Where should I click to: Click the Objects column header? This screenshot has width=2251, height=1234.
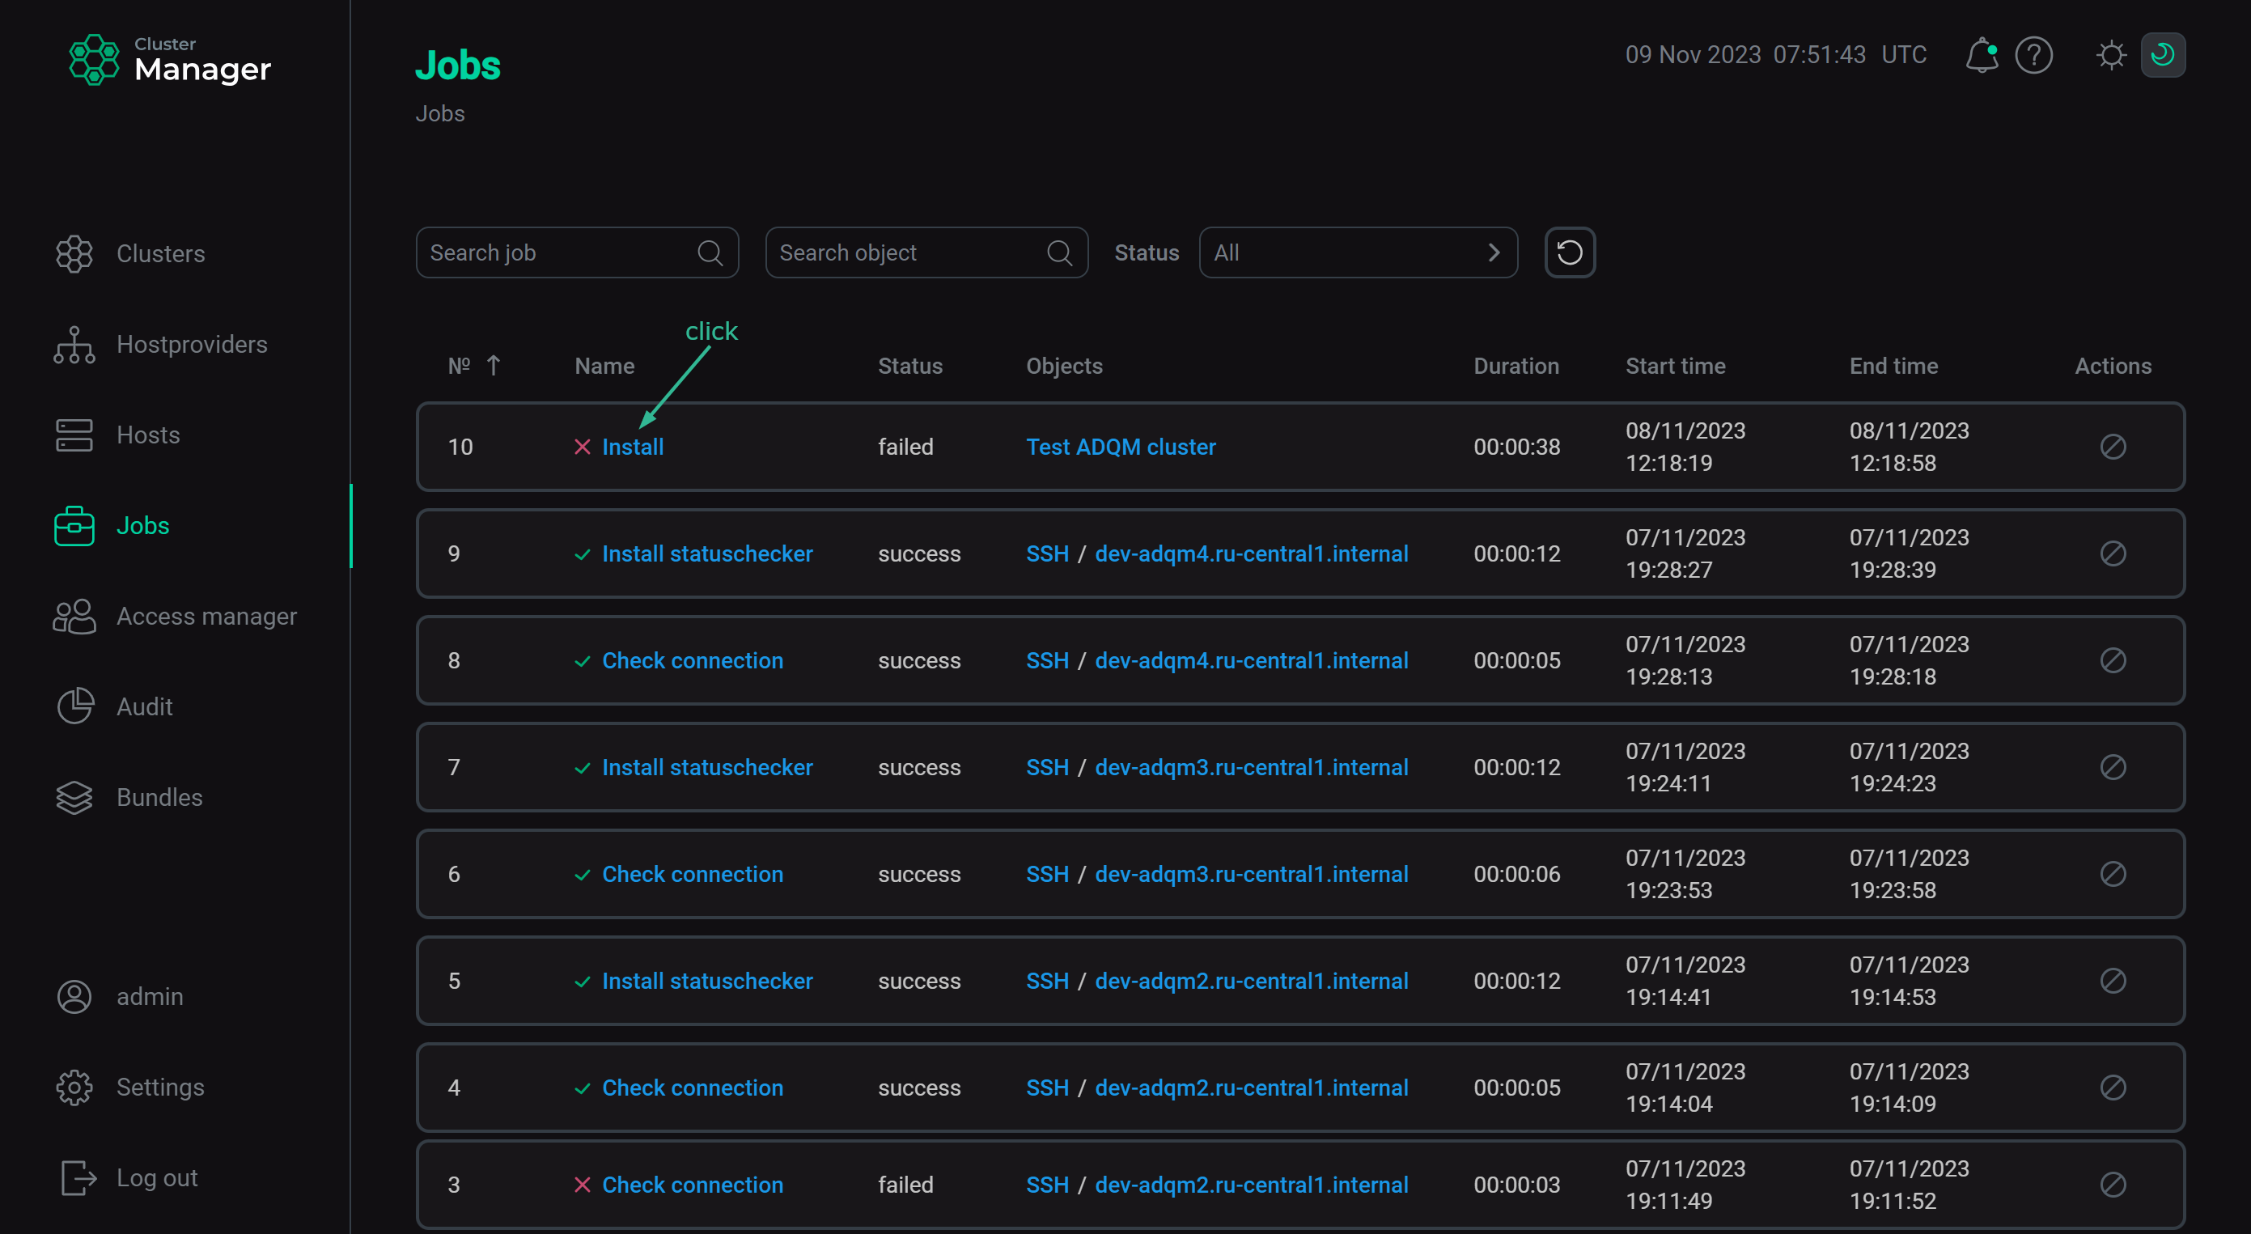click(x=1063, y=365)
